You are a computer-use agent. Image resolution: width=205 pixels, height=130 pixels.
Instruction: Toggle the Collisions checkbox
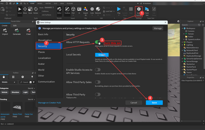40,11
